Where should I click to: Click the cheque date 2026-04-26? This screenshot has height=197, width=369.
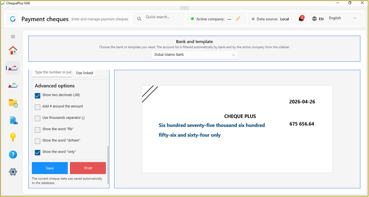tap(302, 102)
